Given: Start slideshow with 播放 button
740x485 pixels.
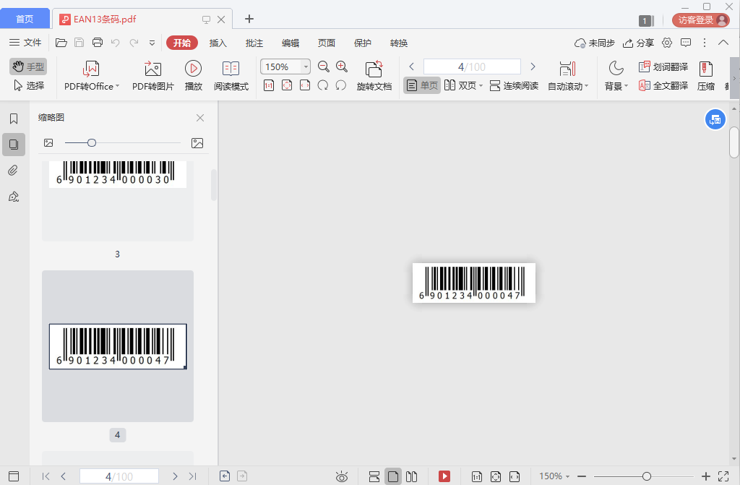Looking at the screenshot, I should click(x=193, y=76).
